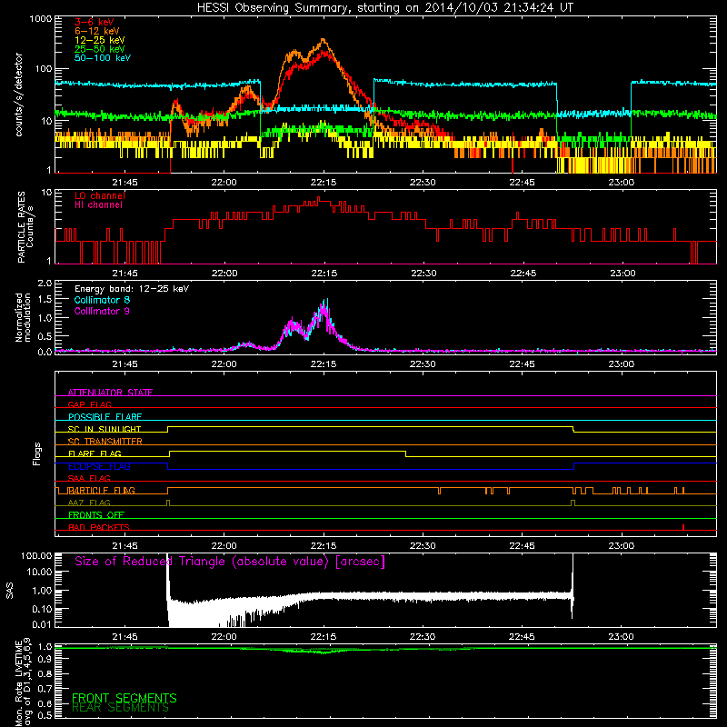Select the green 25-50 keV legend label
The height and width of the screenshot is (727, 727).
(x=100, y=49)
